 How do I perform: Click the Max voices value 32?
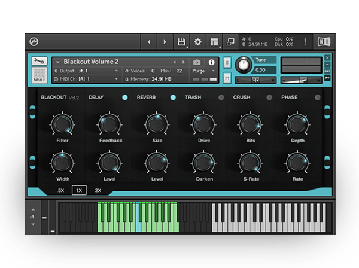pyautogui.click(x=180, y=71)
